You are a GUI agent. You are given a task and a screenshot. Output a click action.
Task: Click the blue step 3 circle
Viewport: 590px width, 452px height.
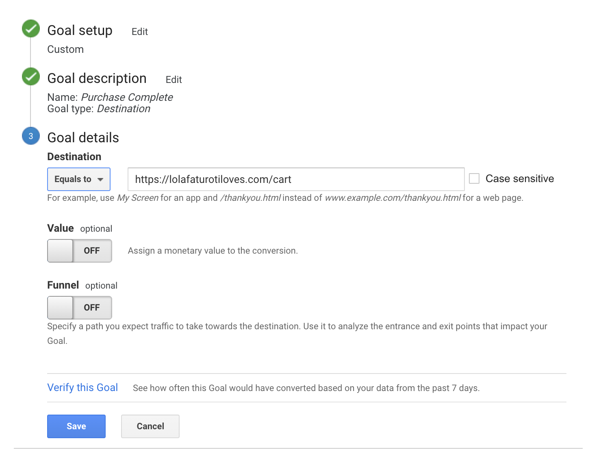coord(31,136)
